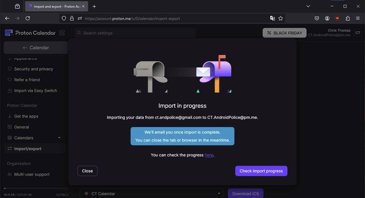
Task: Focus the Search settings field
Action: (x=135, y=33)
